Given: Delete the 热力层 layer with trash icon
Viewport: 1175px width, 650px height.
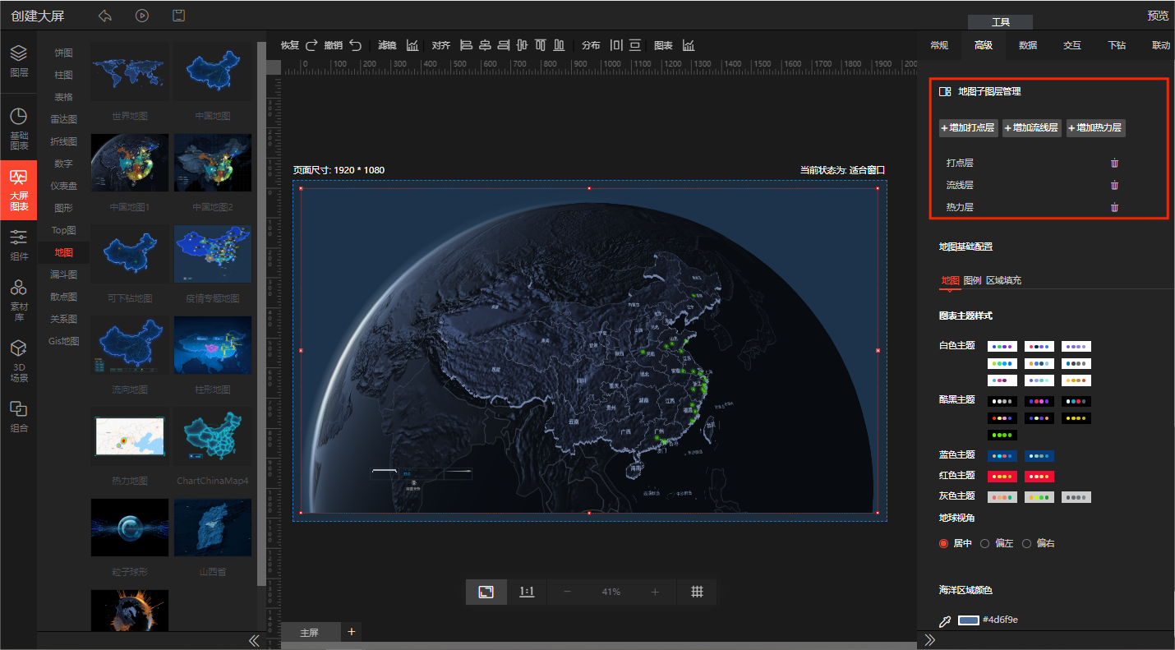Looking at the screenshot, I should coord(1114,207).
